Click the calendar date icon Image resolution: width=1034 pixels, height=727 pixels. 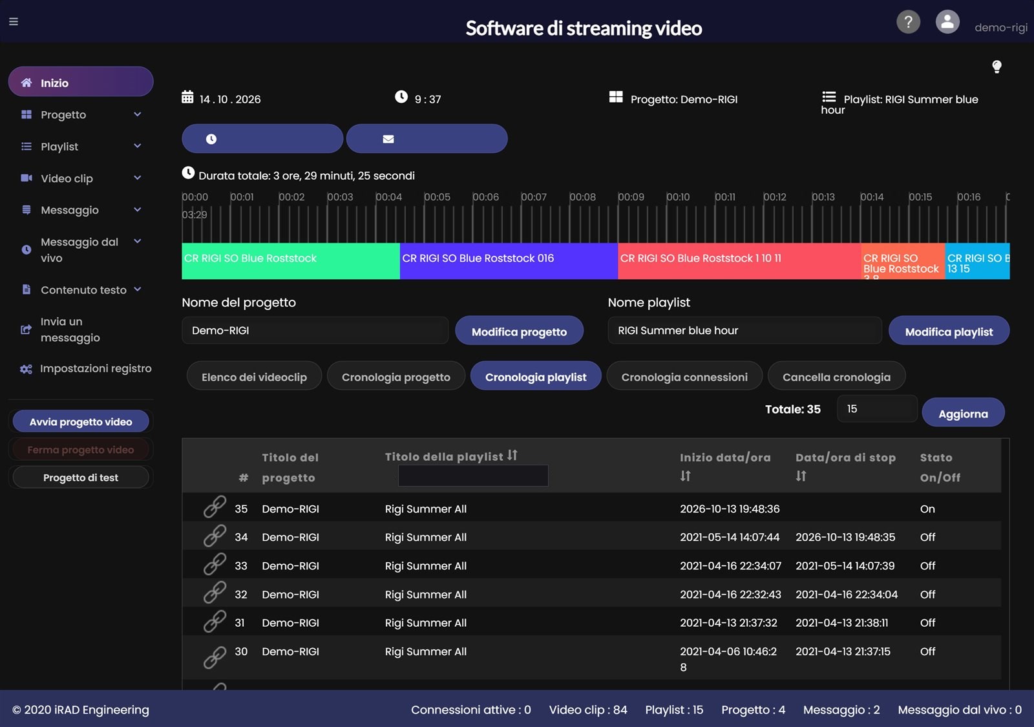pos(187,97)
